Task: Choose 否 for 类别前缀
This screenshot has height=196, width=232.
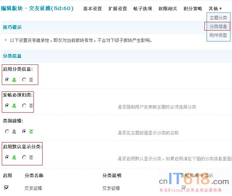Action: 24,132
